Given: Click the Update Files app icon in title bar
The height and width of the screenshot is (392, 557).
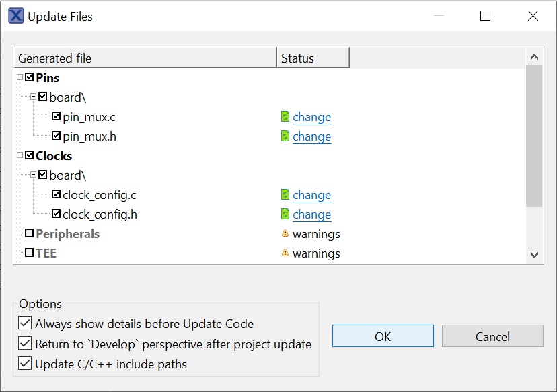Looking at the screenshot, I should (16, 16).
